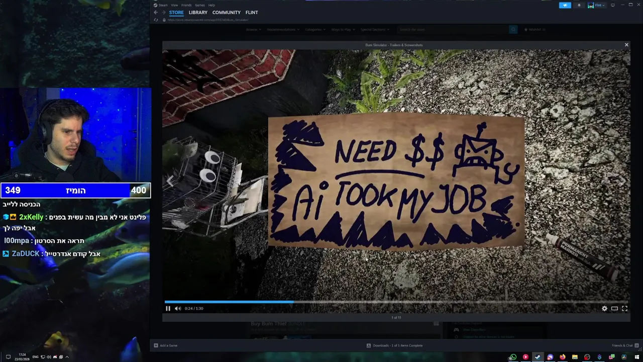643x362 pixels.
Task: Open the Help menu
Action: (211, 5)
